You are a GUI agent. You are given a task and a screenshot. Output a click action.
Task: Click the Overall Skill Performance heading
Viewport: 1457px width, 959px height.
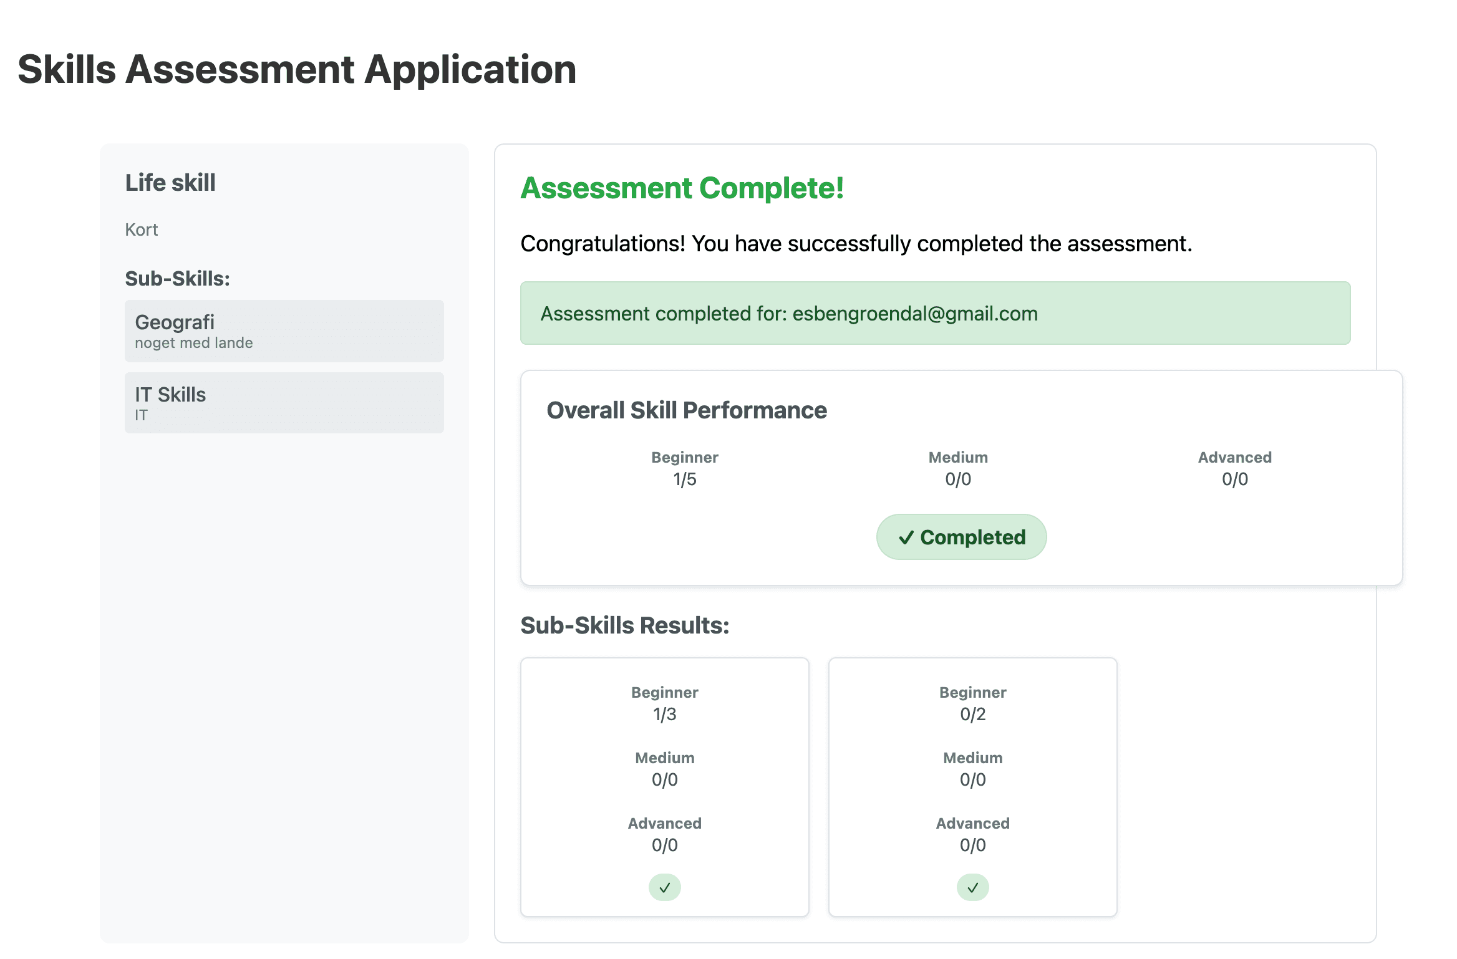(687, 410)
